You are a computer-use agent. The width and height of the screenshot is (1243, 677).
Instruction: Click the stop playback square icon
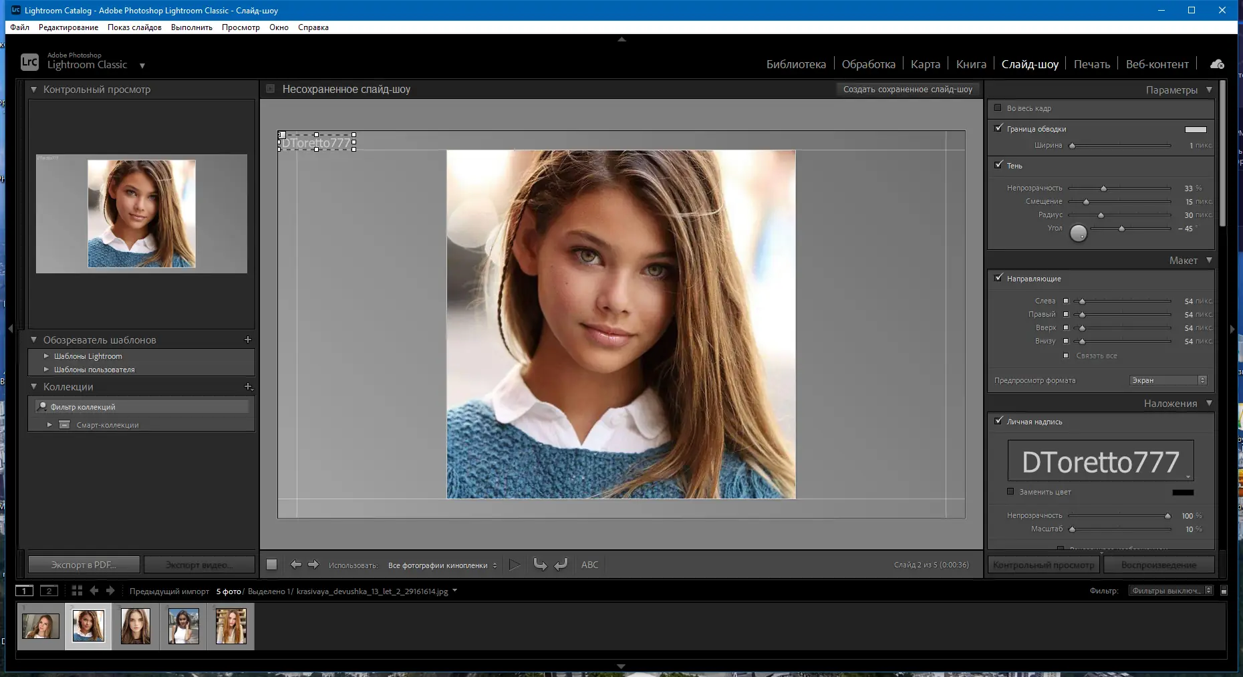[271, 565]
